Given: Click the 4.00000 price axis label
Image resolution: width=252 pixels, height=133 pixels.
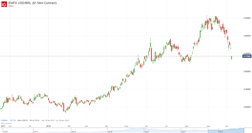Looking at the screenshot, I should (x=247, y=36).
